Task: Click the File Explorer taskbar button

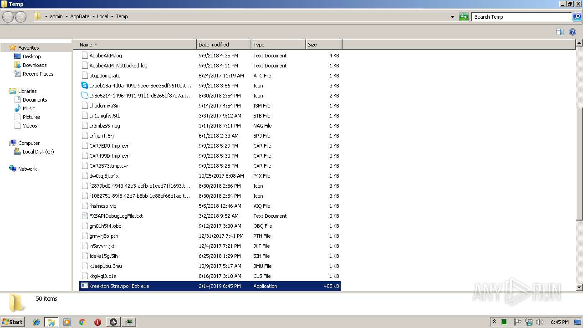Action: (x=51, y=322)
